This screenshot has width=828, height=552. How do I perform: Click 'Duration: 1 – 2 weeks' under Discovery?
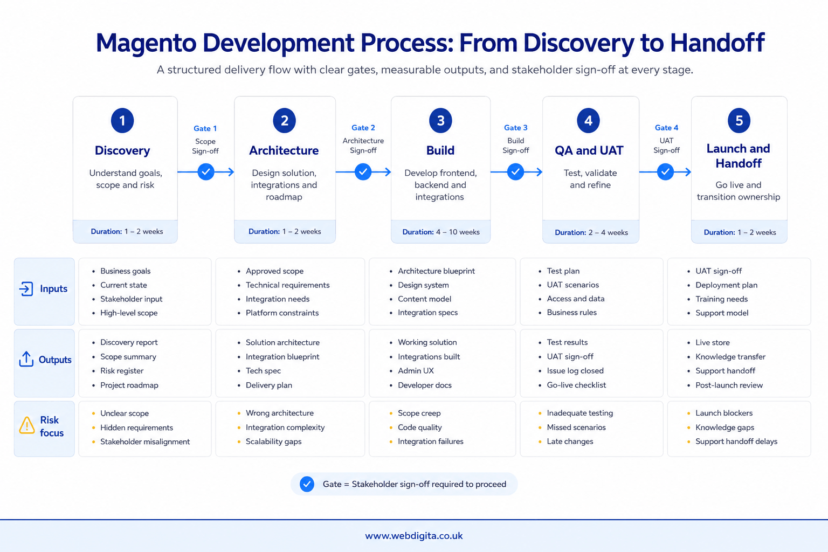coord(127,231)
